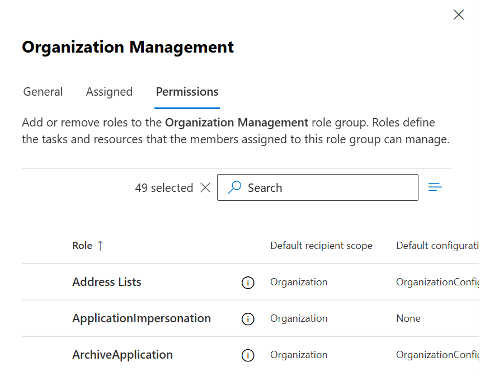Show info for the ArchiveApplication role
480x376 pixels.
point(248,355)
